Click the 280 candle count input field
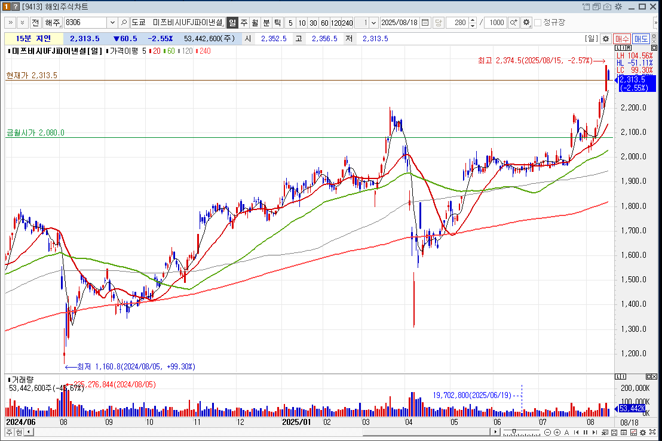 [457, 23]
